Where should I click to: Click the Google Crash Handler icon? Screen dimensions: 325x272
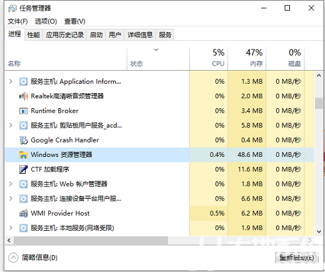(23, 140)
